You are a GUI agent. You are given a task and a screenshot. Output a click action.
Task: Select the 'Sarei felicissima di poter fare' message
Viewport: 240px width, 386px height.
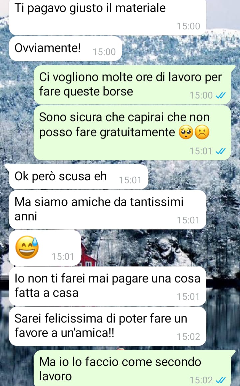point(107,326)
